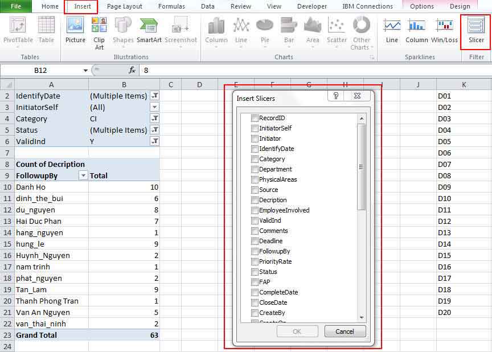Image resolution: width=492 pixels, height=352 pixels.
Task: Switch to the Page Layout tab
Action: point(124,6)
